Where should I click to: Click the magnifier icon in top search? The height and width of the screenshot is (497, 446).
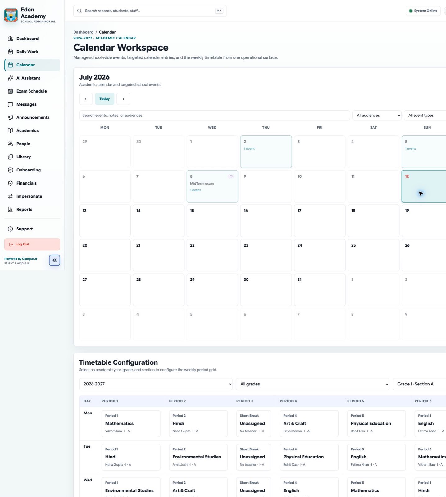click(79, 11)
